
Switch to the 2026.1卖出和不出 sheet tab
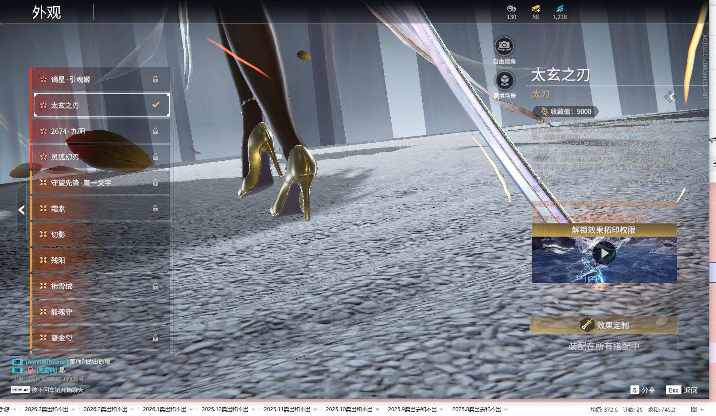point(164,409)
